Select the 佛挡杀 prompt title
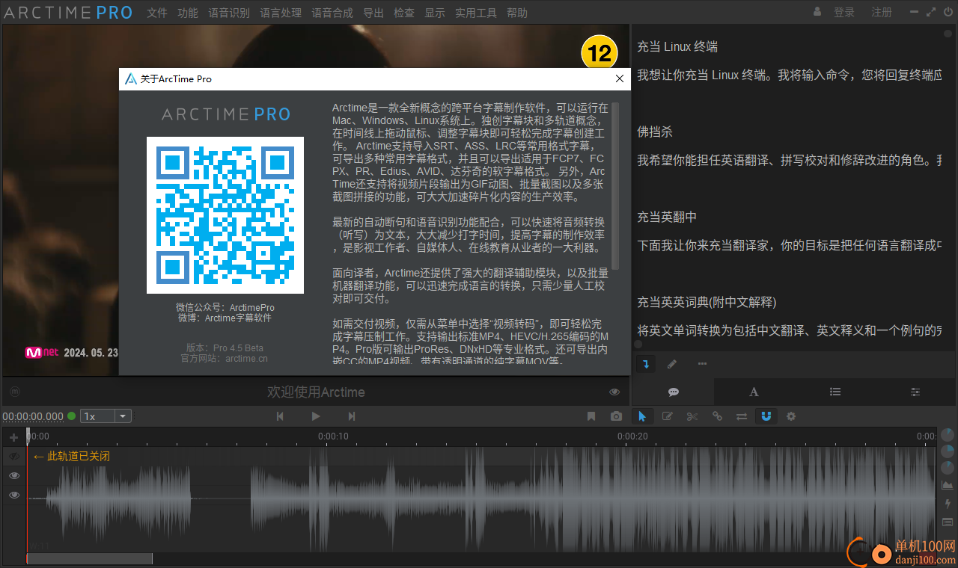The width and height of the screenshot is (958, 568). (x=655, y=132)
